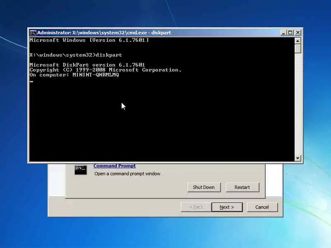331x248 pixels.
Task: Click the Shut Down button
Action: tap(204, 187)
